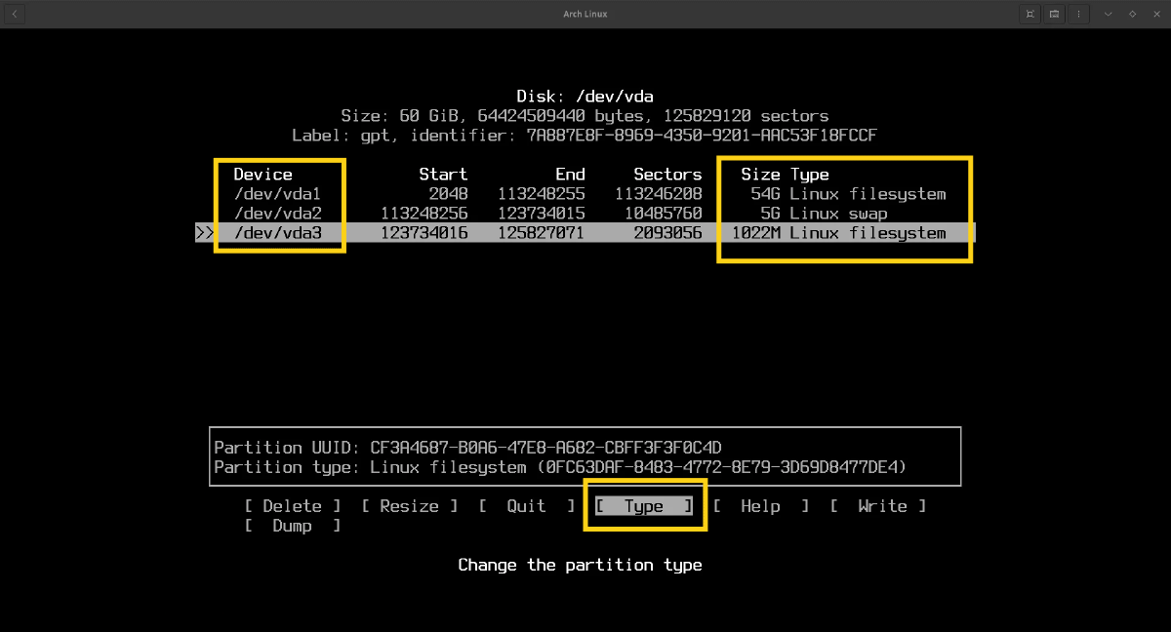
Task: Minimize the Arch Linux window
Action: [x=1109, y=14]
